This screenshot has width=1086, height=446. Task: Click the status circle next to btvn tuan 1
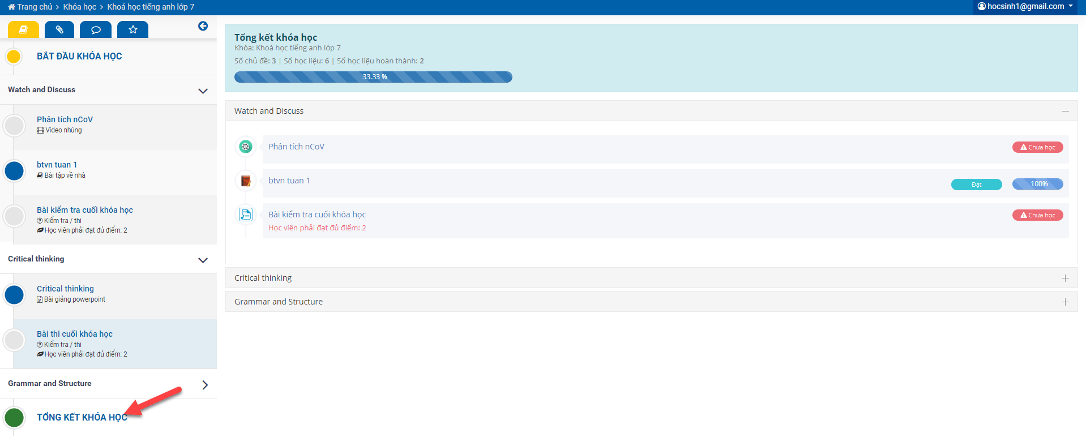point(14,170)
